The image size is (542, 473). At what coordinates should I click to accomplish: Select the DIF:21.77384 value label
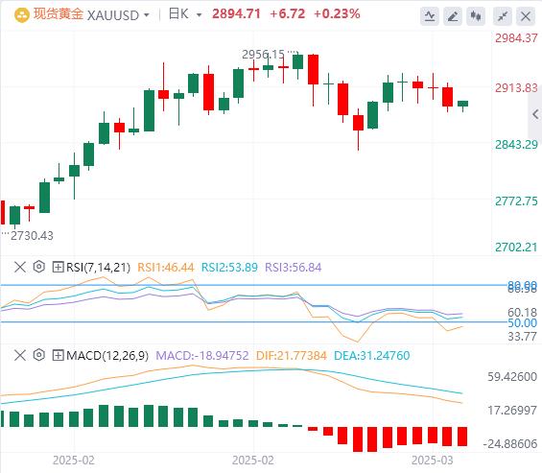[x=291, y=355]
